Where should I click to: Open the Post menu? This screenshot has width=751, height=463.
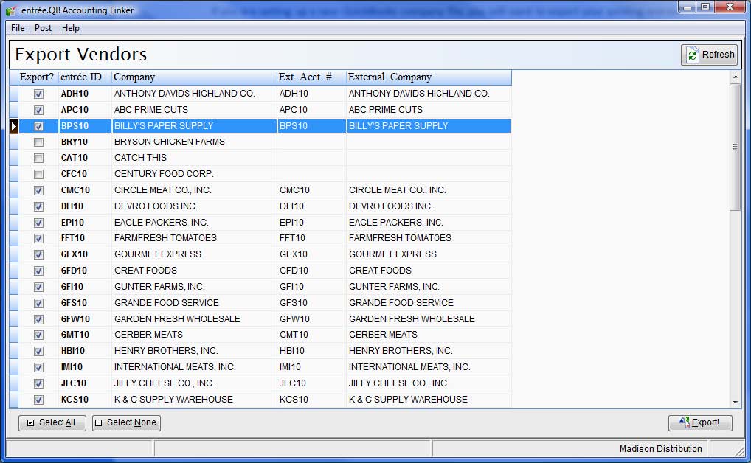pos(43,28)
